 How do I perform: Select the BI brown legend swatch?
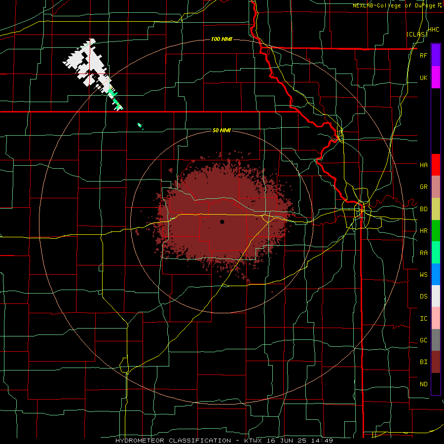click(436, 362)
